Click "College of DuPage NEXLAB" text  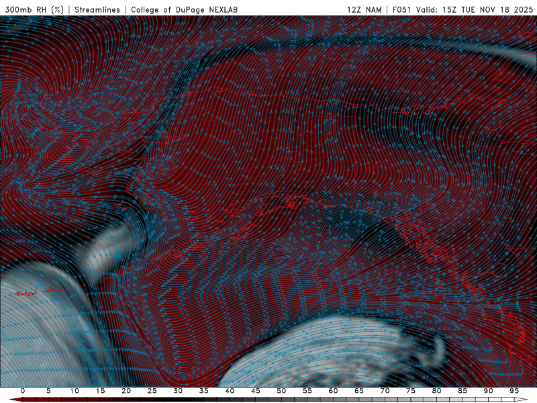click(184, 9)
